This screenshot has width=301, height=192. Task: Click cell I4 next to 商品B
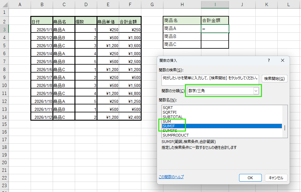pyautogui.click(x=215, y=37)
